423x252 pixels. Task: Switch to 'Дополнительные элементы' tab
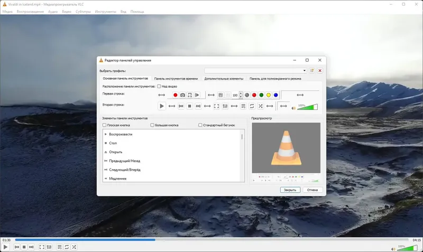click(224, 79)
